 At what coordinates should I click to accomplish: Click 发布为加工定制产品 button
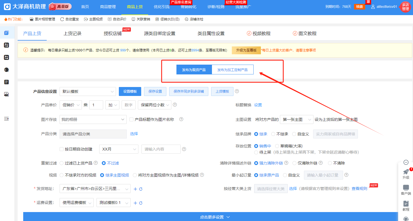232,70
